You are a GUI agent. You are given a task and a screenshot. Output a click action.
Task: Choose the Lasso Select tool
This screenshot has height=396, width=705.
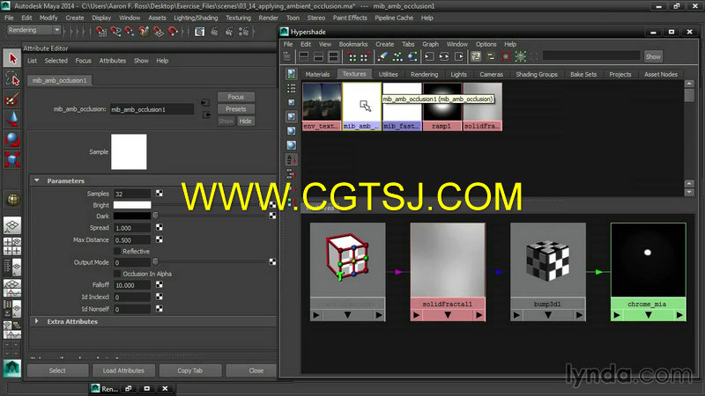(12, 78)
